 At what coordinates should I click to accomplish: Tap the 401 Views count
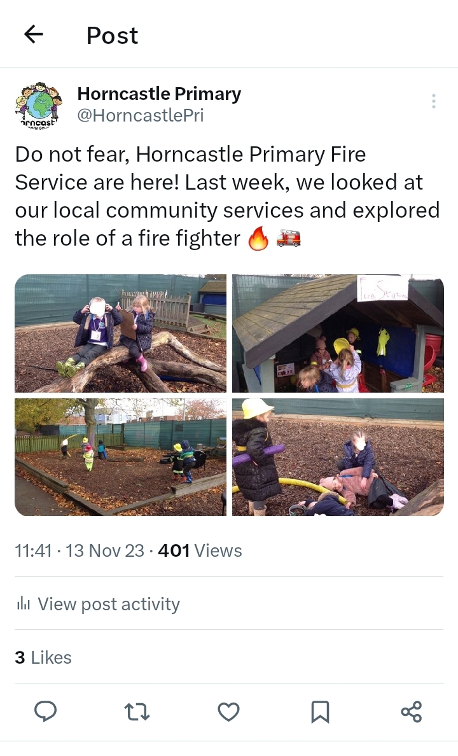[x=200, y=550]
